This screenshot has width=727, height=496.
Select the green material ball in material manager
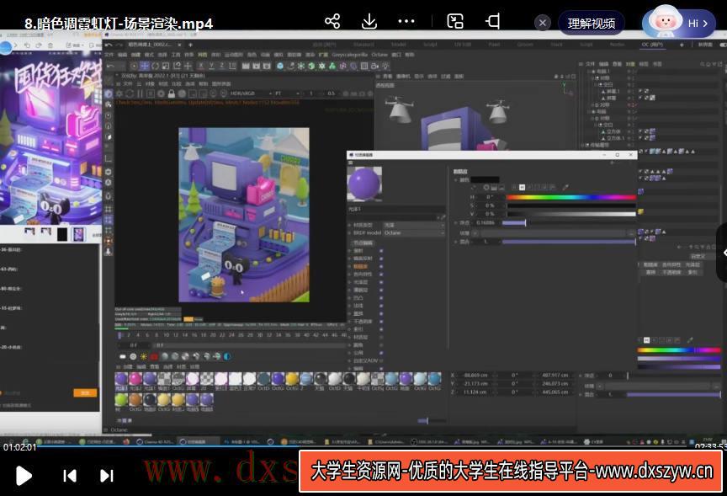(121, 399)
